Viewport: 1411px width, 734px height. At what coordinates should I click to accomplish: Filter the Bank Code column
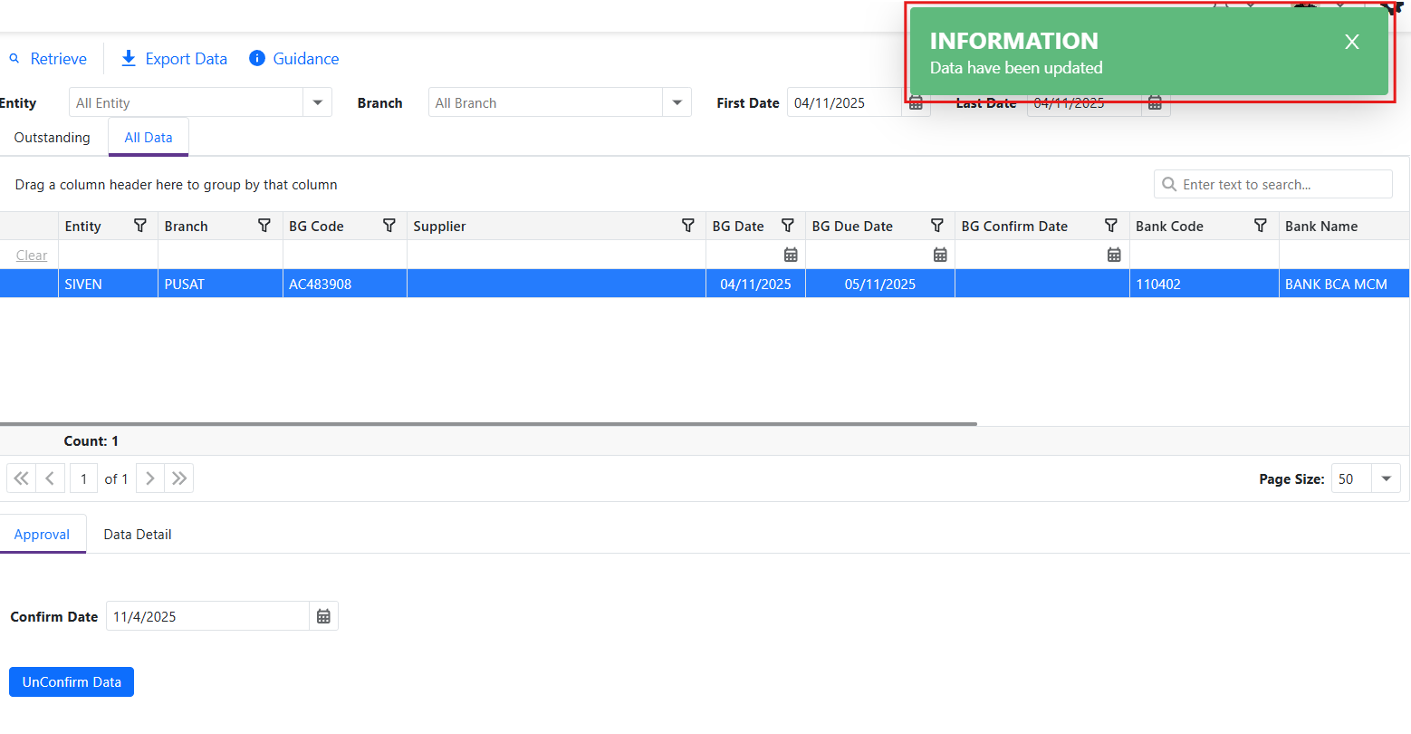[1261, 226]
